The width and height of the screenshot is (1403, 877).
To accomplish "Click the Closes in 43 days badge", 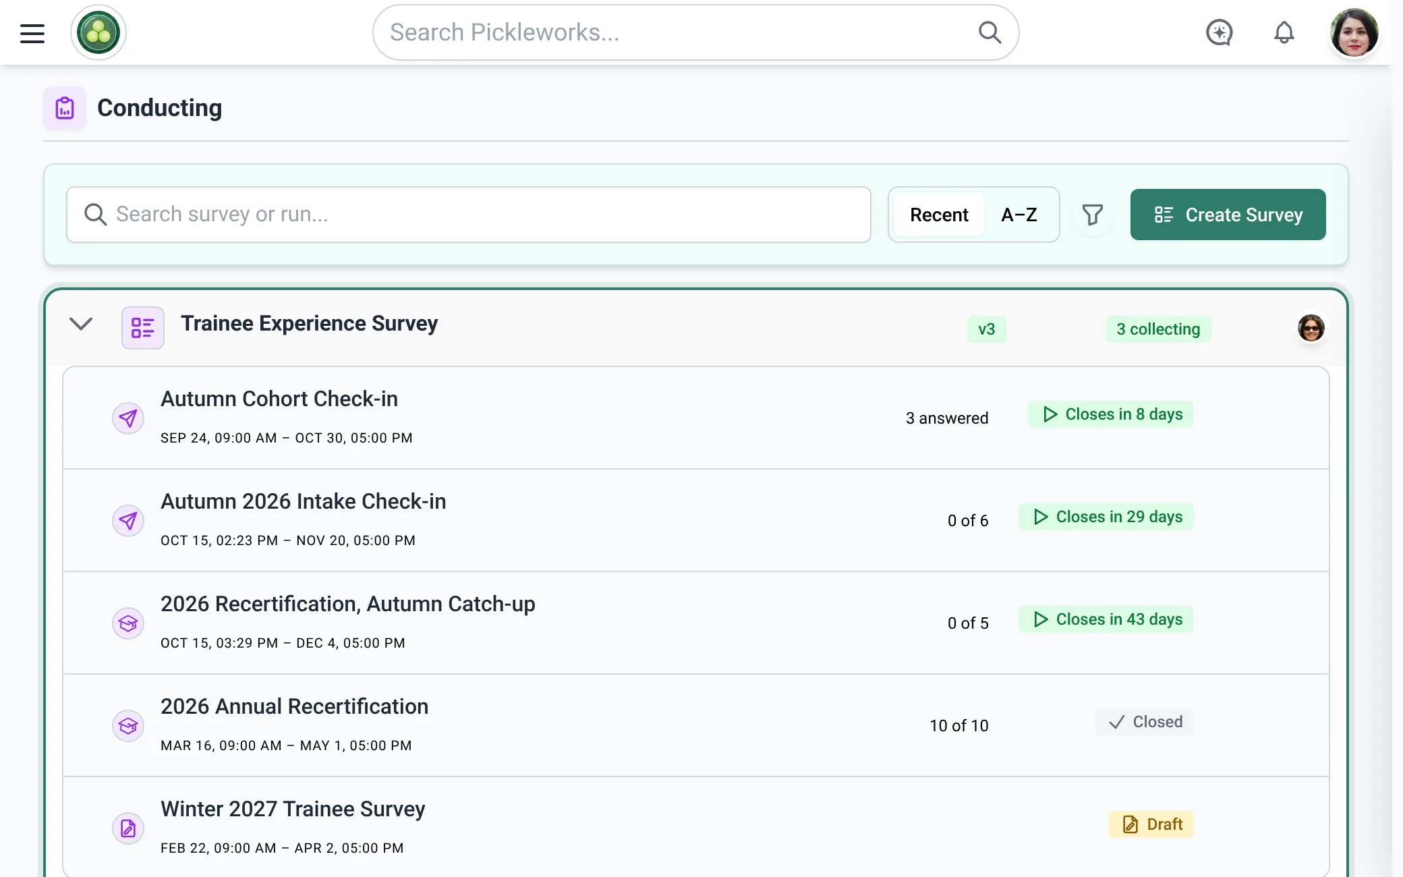I will click(x=1106, y=619).
